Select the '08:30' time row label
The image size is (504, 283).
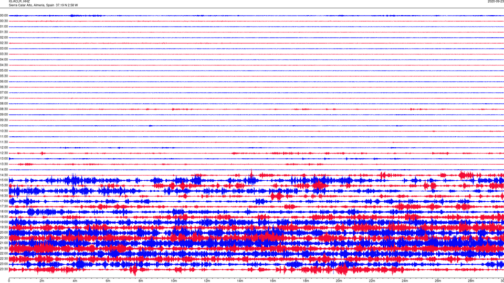[4, 109]
